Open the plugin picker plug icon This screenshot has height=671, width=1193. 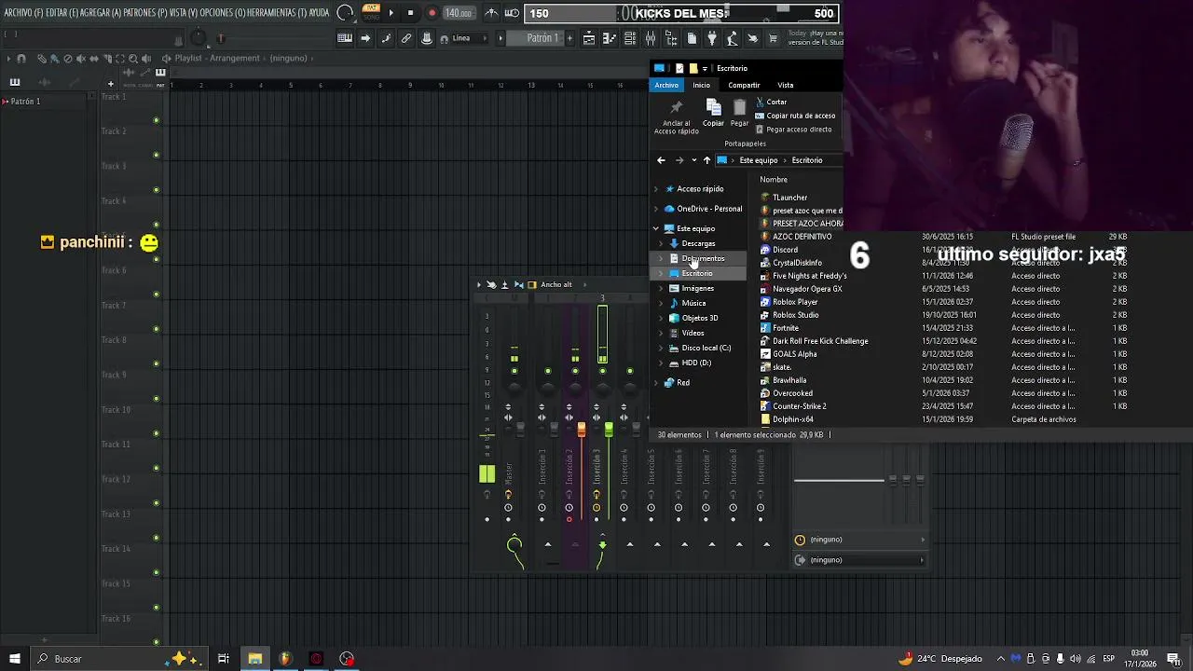pyautogui.click(x=712, y=38)
